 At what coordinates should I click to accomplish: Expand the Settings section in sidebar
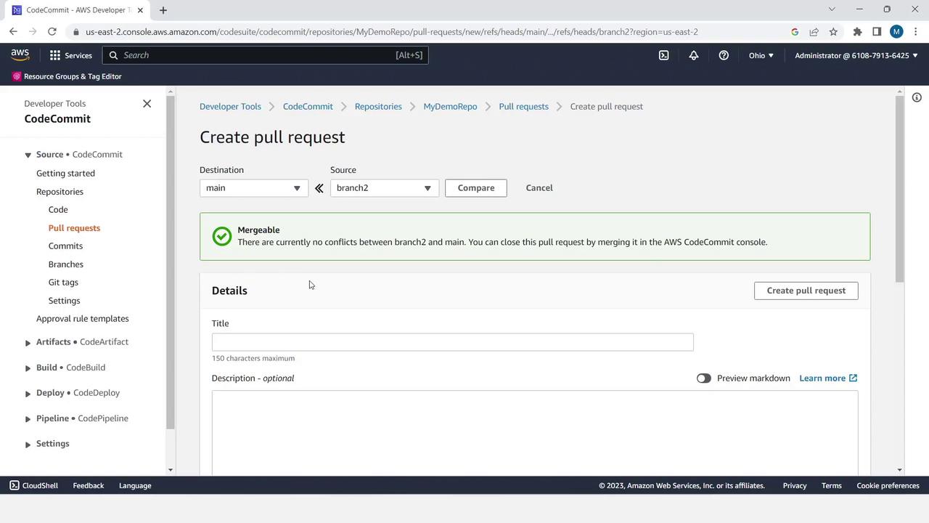28,445
